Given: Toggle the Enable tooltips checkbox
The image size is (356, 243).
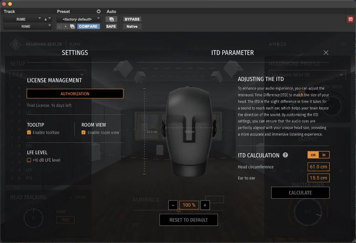Looking at the screenshot, I should [x=29, y=132].
